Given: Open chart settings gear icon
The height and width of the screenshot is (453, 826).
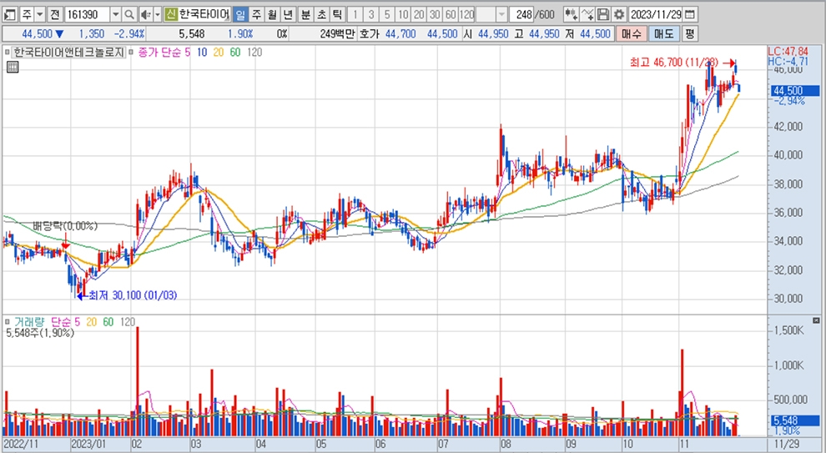Looking at the screenshot, I should pos(619,14).
